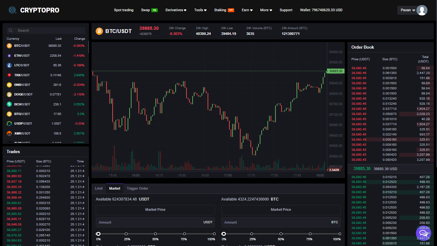
Task: Set BTC amount slider to 75%
Action: [309, 234]
